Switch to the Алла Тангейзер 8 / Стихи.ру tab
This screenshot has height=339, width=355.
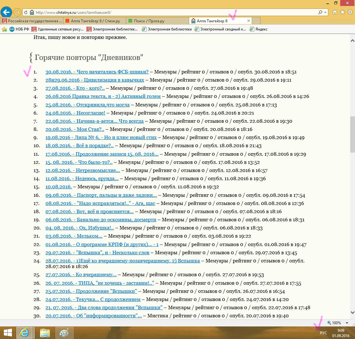pos(95,21)
